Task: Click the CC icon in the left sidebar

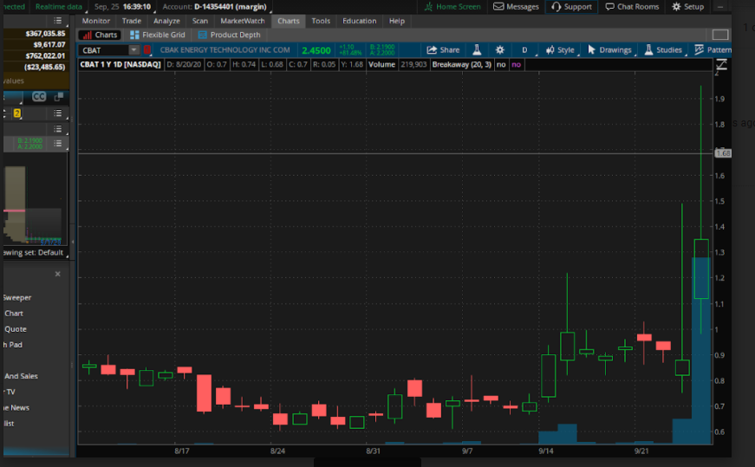Action: 39,97
